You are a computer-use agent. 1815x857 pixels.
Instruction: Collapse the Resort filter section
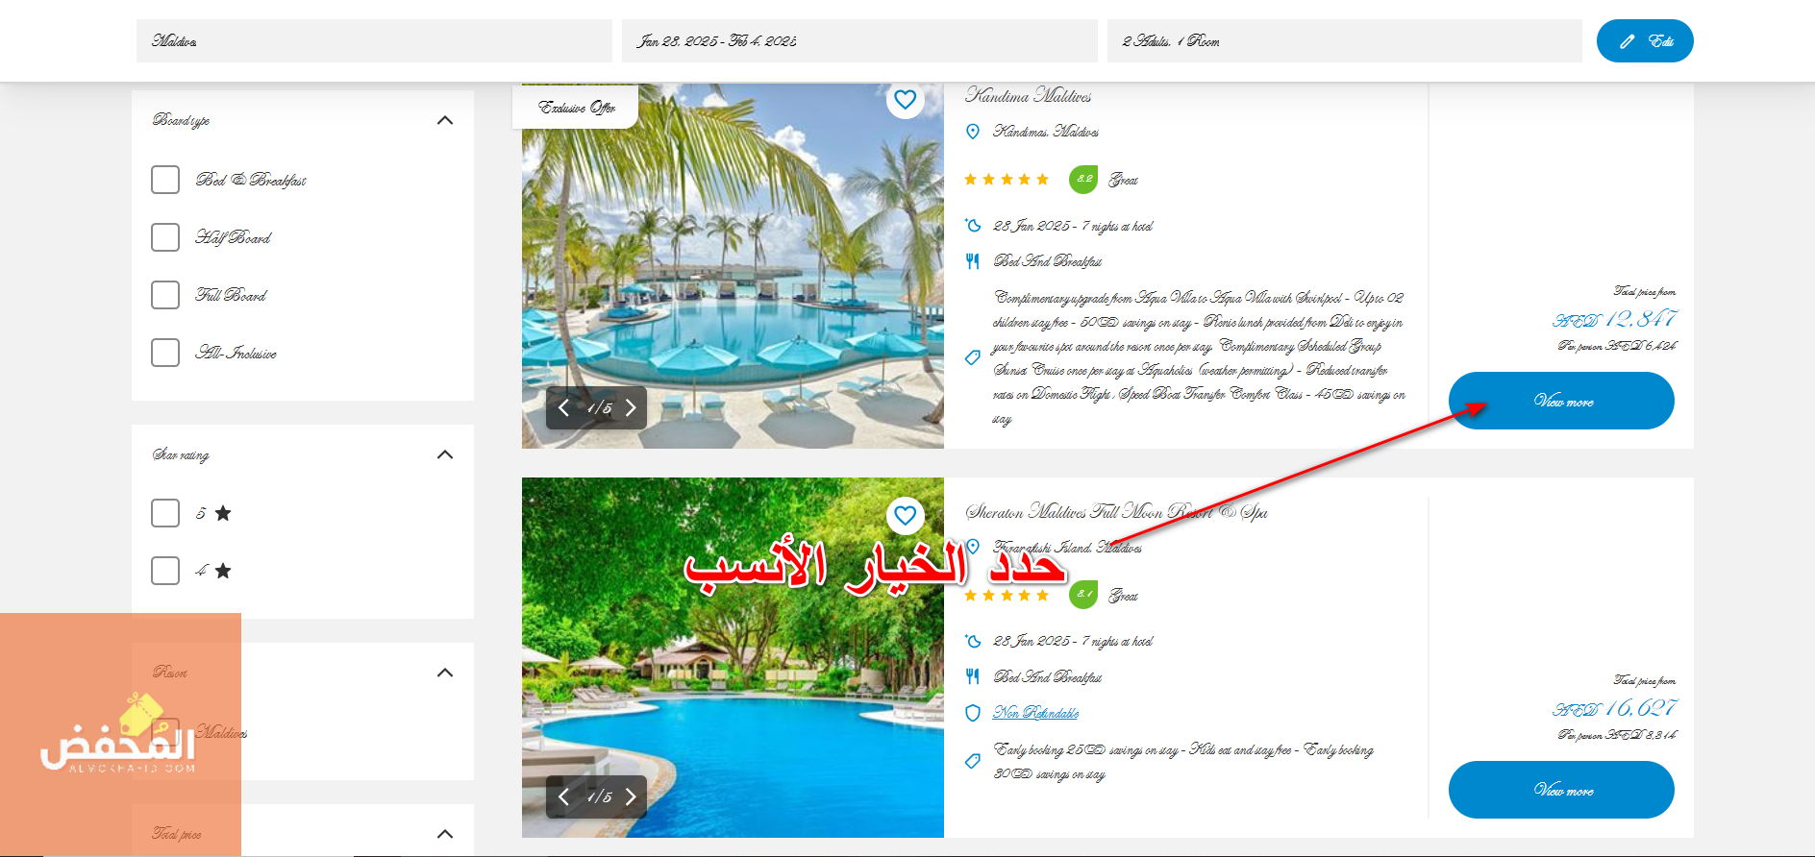coord(445,673)
